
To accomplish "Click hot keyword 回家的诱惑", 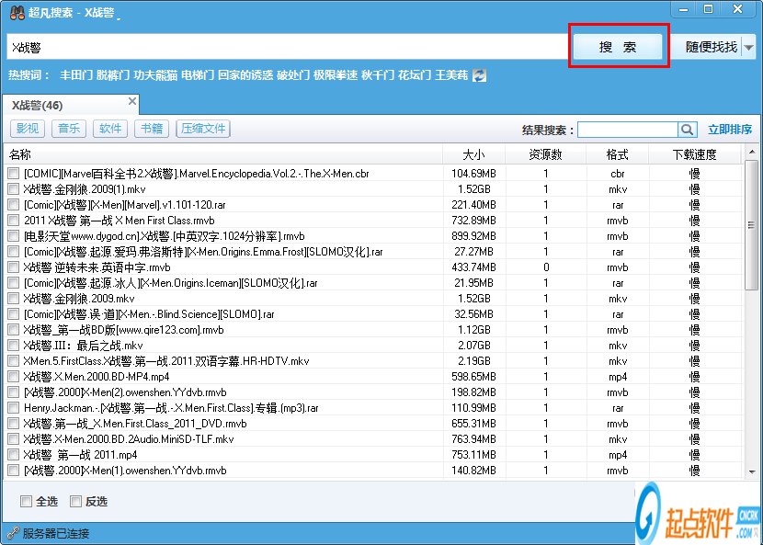I will coord(245,75).
